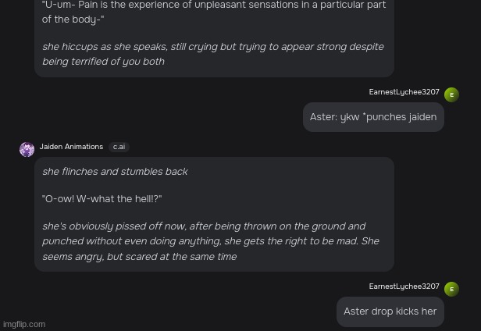481x331 pixels.
Task: Click the imgflip.com watermark
Action: [24, 324]
